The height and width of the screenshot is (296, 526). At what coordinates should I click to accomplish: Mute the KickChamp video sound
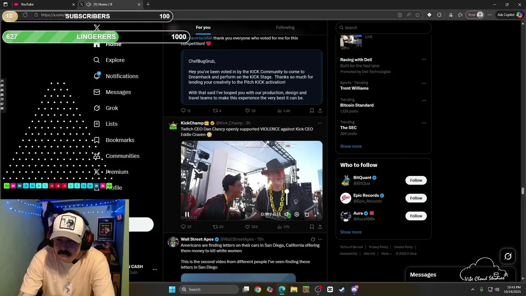(x=287, y=214)
